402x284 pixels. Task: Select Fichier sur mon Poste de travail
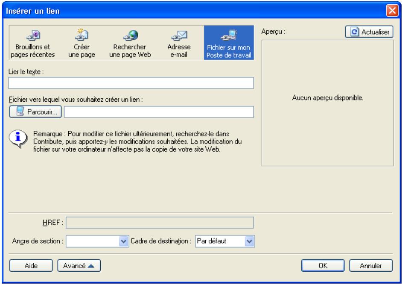click(x=229, y=43)
